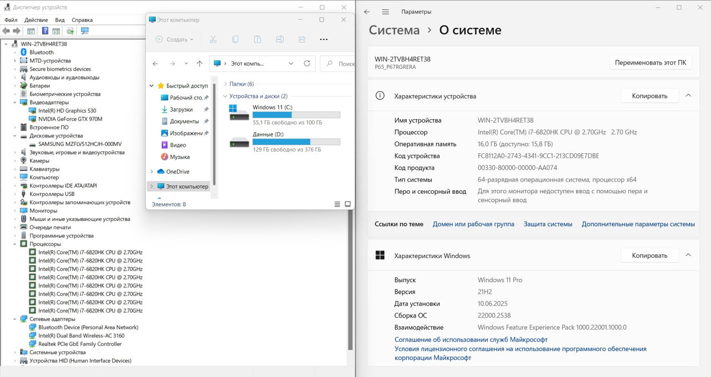
Task: Collapse the Процессоры node in device tree
Action: point(15,244)
